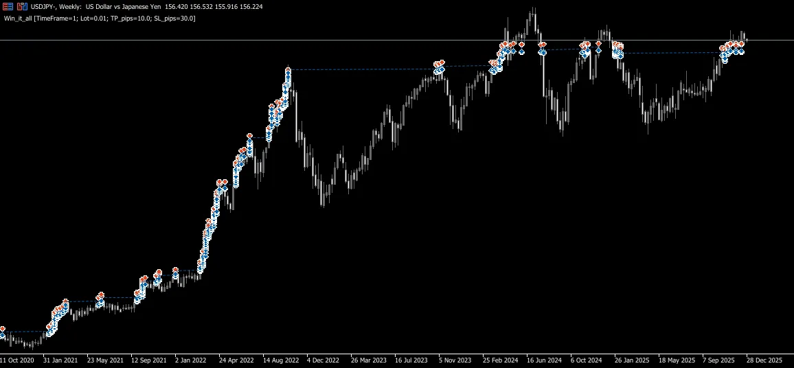This screenshot has height=368, width=794.
Task: Click the 2 Jan 2022 date label
Action: (192, 361)
